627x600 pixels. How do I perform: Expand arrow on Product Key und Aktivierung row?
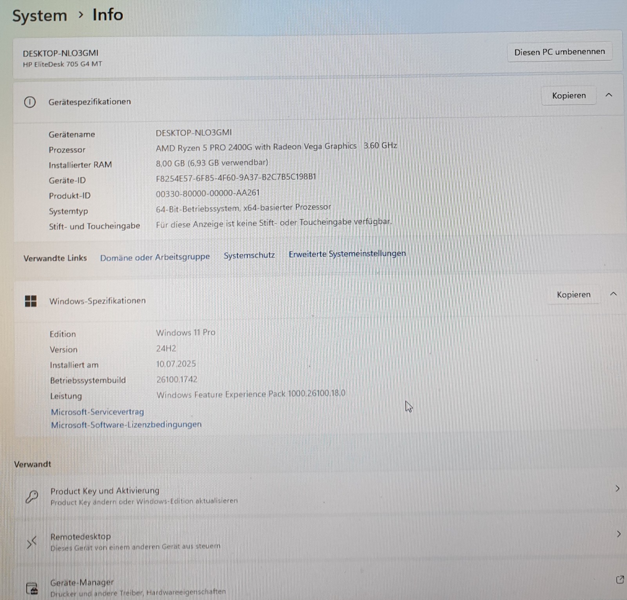617,488
